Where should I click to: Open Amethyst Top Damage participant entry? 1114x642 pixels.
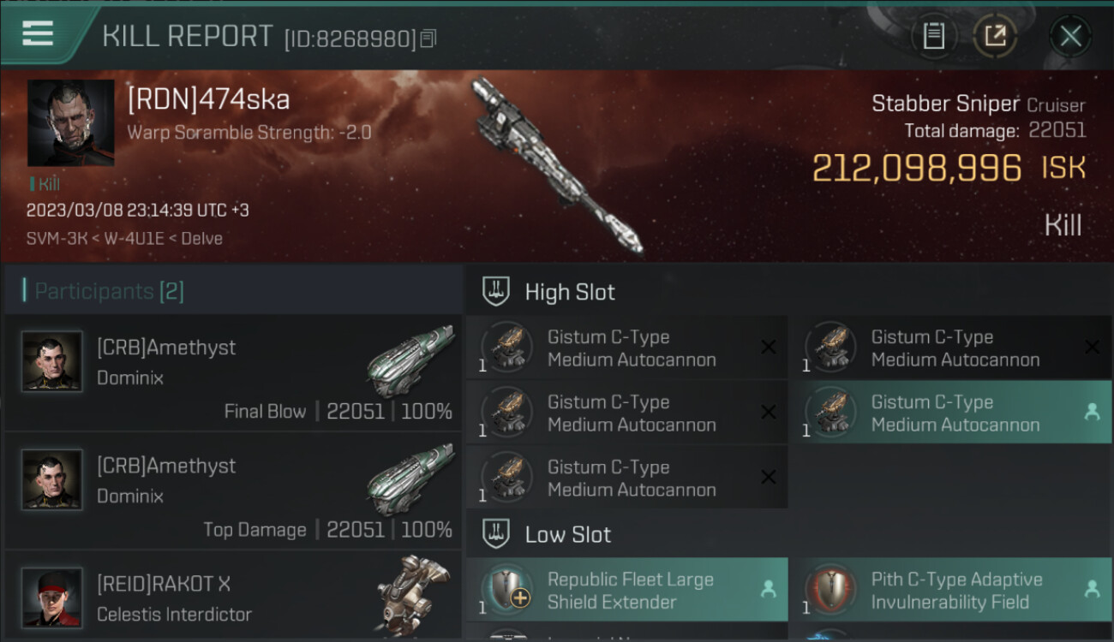pyautogui.click(x=233, y=490)
